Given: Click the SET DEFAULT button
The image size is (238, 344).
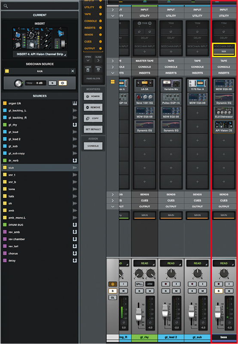Looking at the screenshot, I should click(x=93, y=129).
